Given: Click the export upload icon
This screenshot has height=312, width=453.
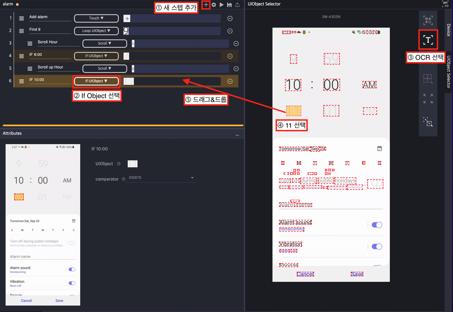Looking at the screenshot, I should [x=237, y=5].
